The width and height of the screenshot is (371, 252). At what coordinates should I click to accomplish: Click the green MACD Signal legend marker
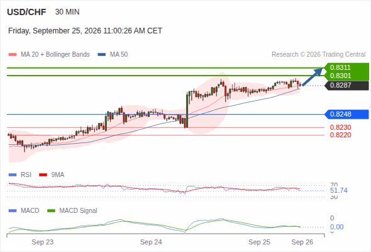click(x=51, y=211)
